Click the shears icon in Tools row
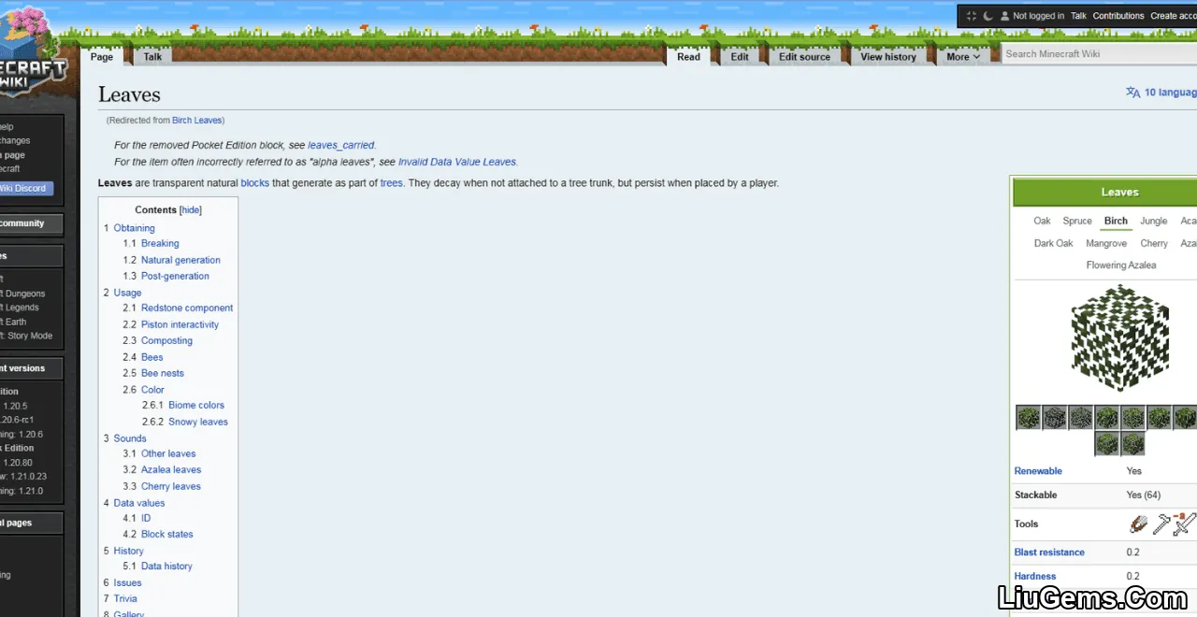 tap(1138, 524)
